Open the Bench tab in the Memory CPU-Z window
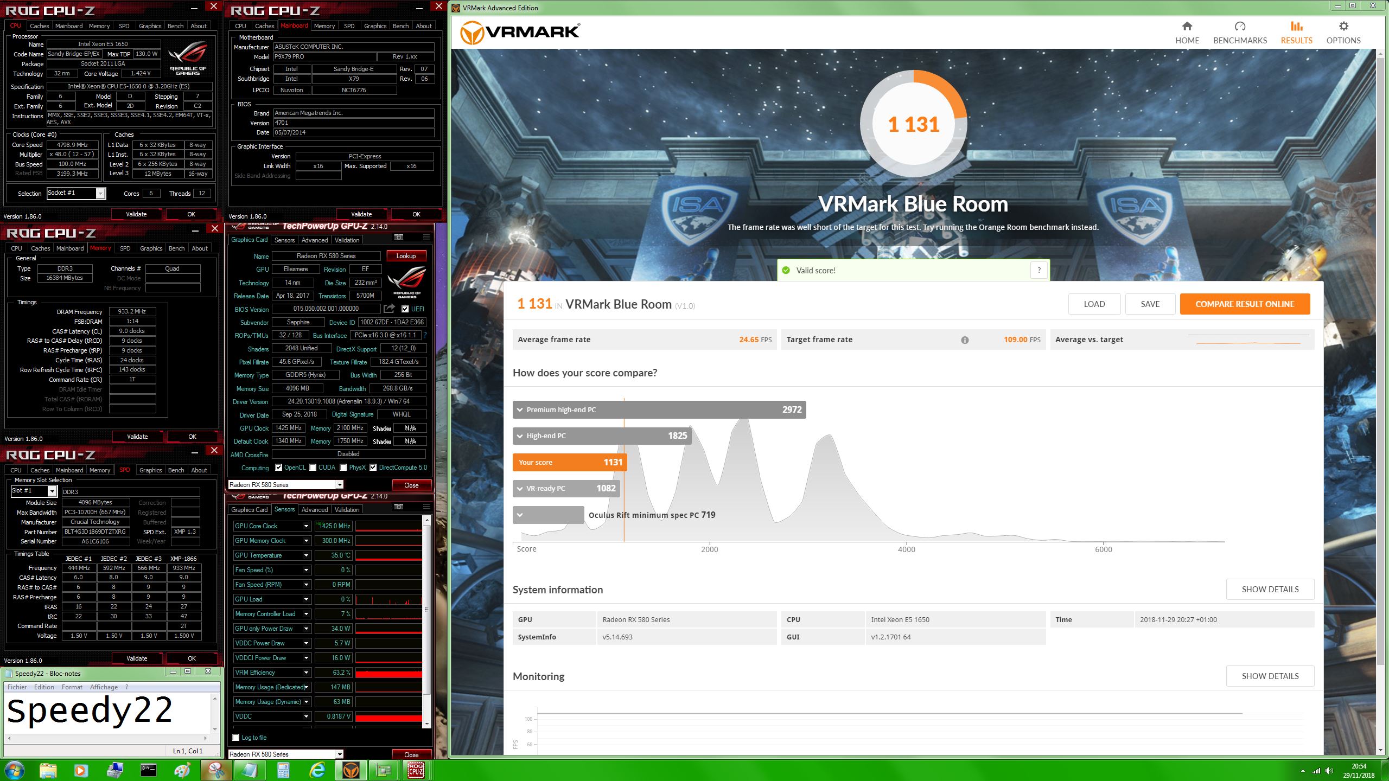The height and width of the screenshot is (781, 1389). click(x=176, y=248)
